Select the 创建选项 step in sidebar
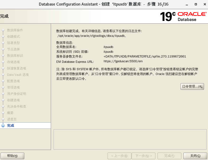208x160 pixels. click(x=13, y=100)
